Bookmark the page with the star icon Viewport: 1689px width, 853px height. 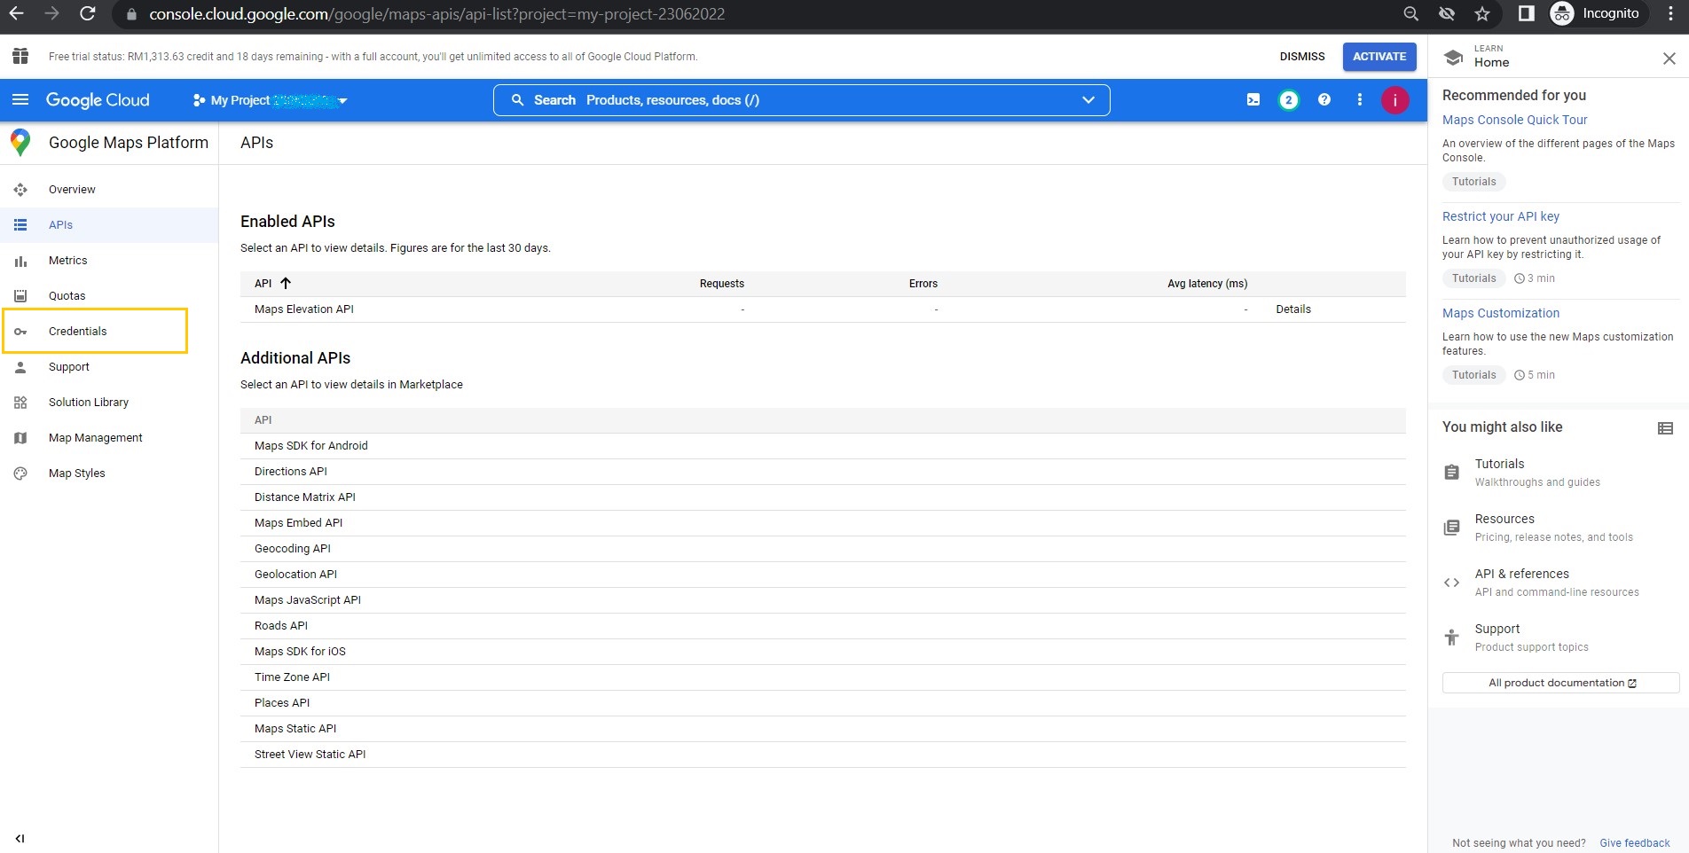pos(1482,13)
